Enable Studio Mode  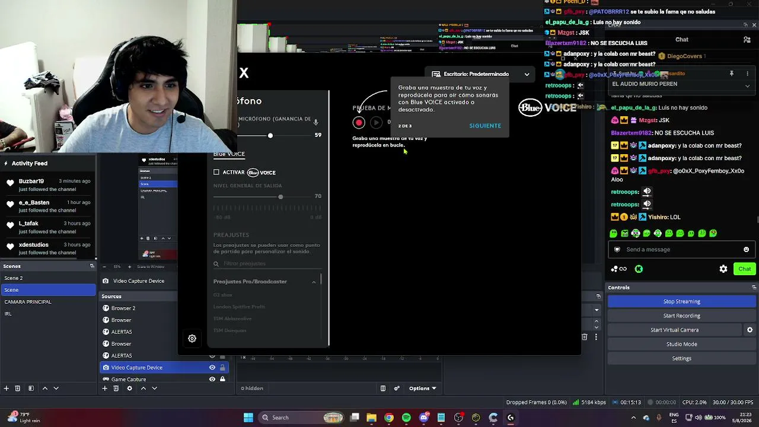click(x=681, y=344)
